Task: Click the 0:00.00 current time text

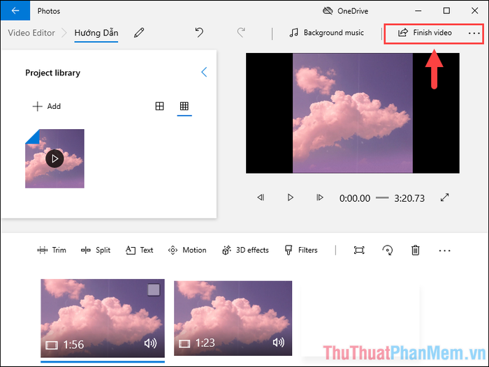Action: [355, 198]
